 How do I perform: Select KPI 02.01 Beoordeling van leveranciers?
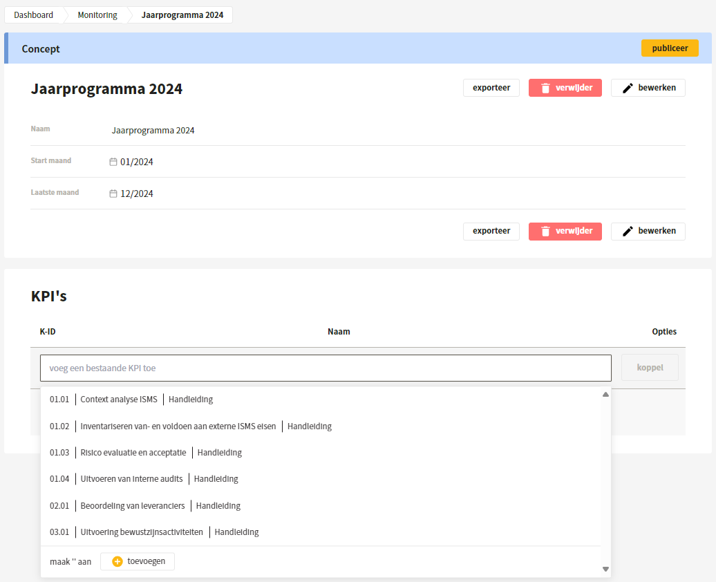(320, 506)
